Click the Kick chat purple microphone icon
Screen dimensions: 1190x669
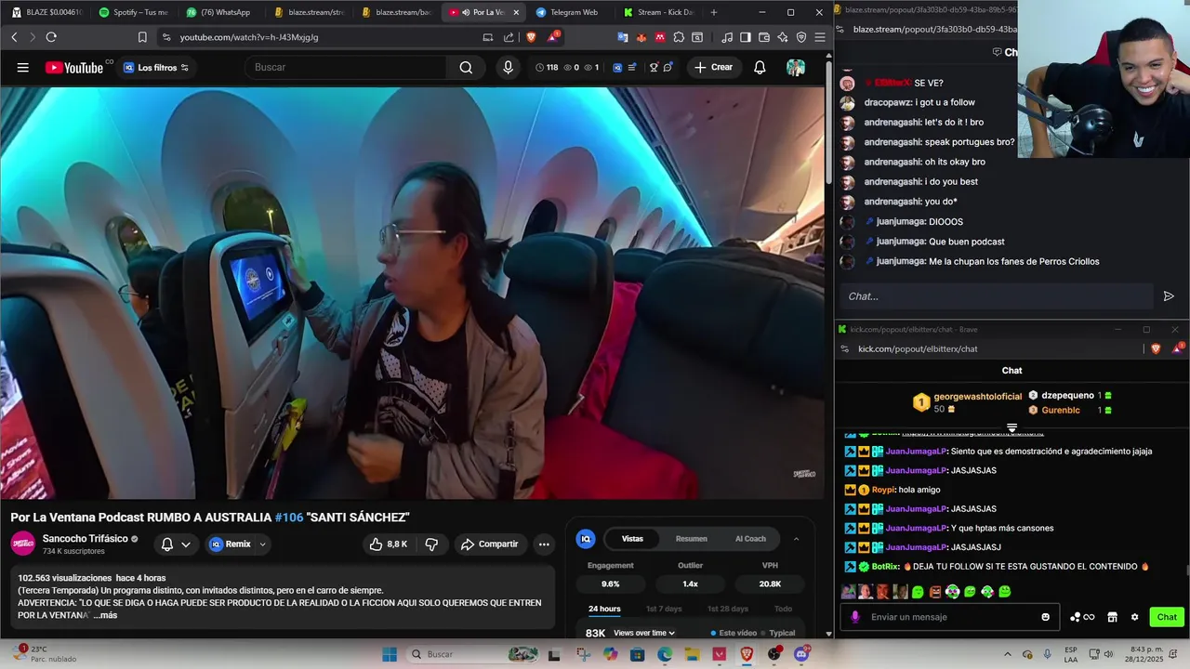855,617
